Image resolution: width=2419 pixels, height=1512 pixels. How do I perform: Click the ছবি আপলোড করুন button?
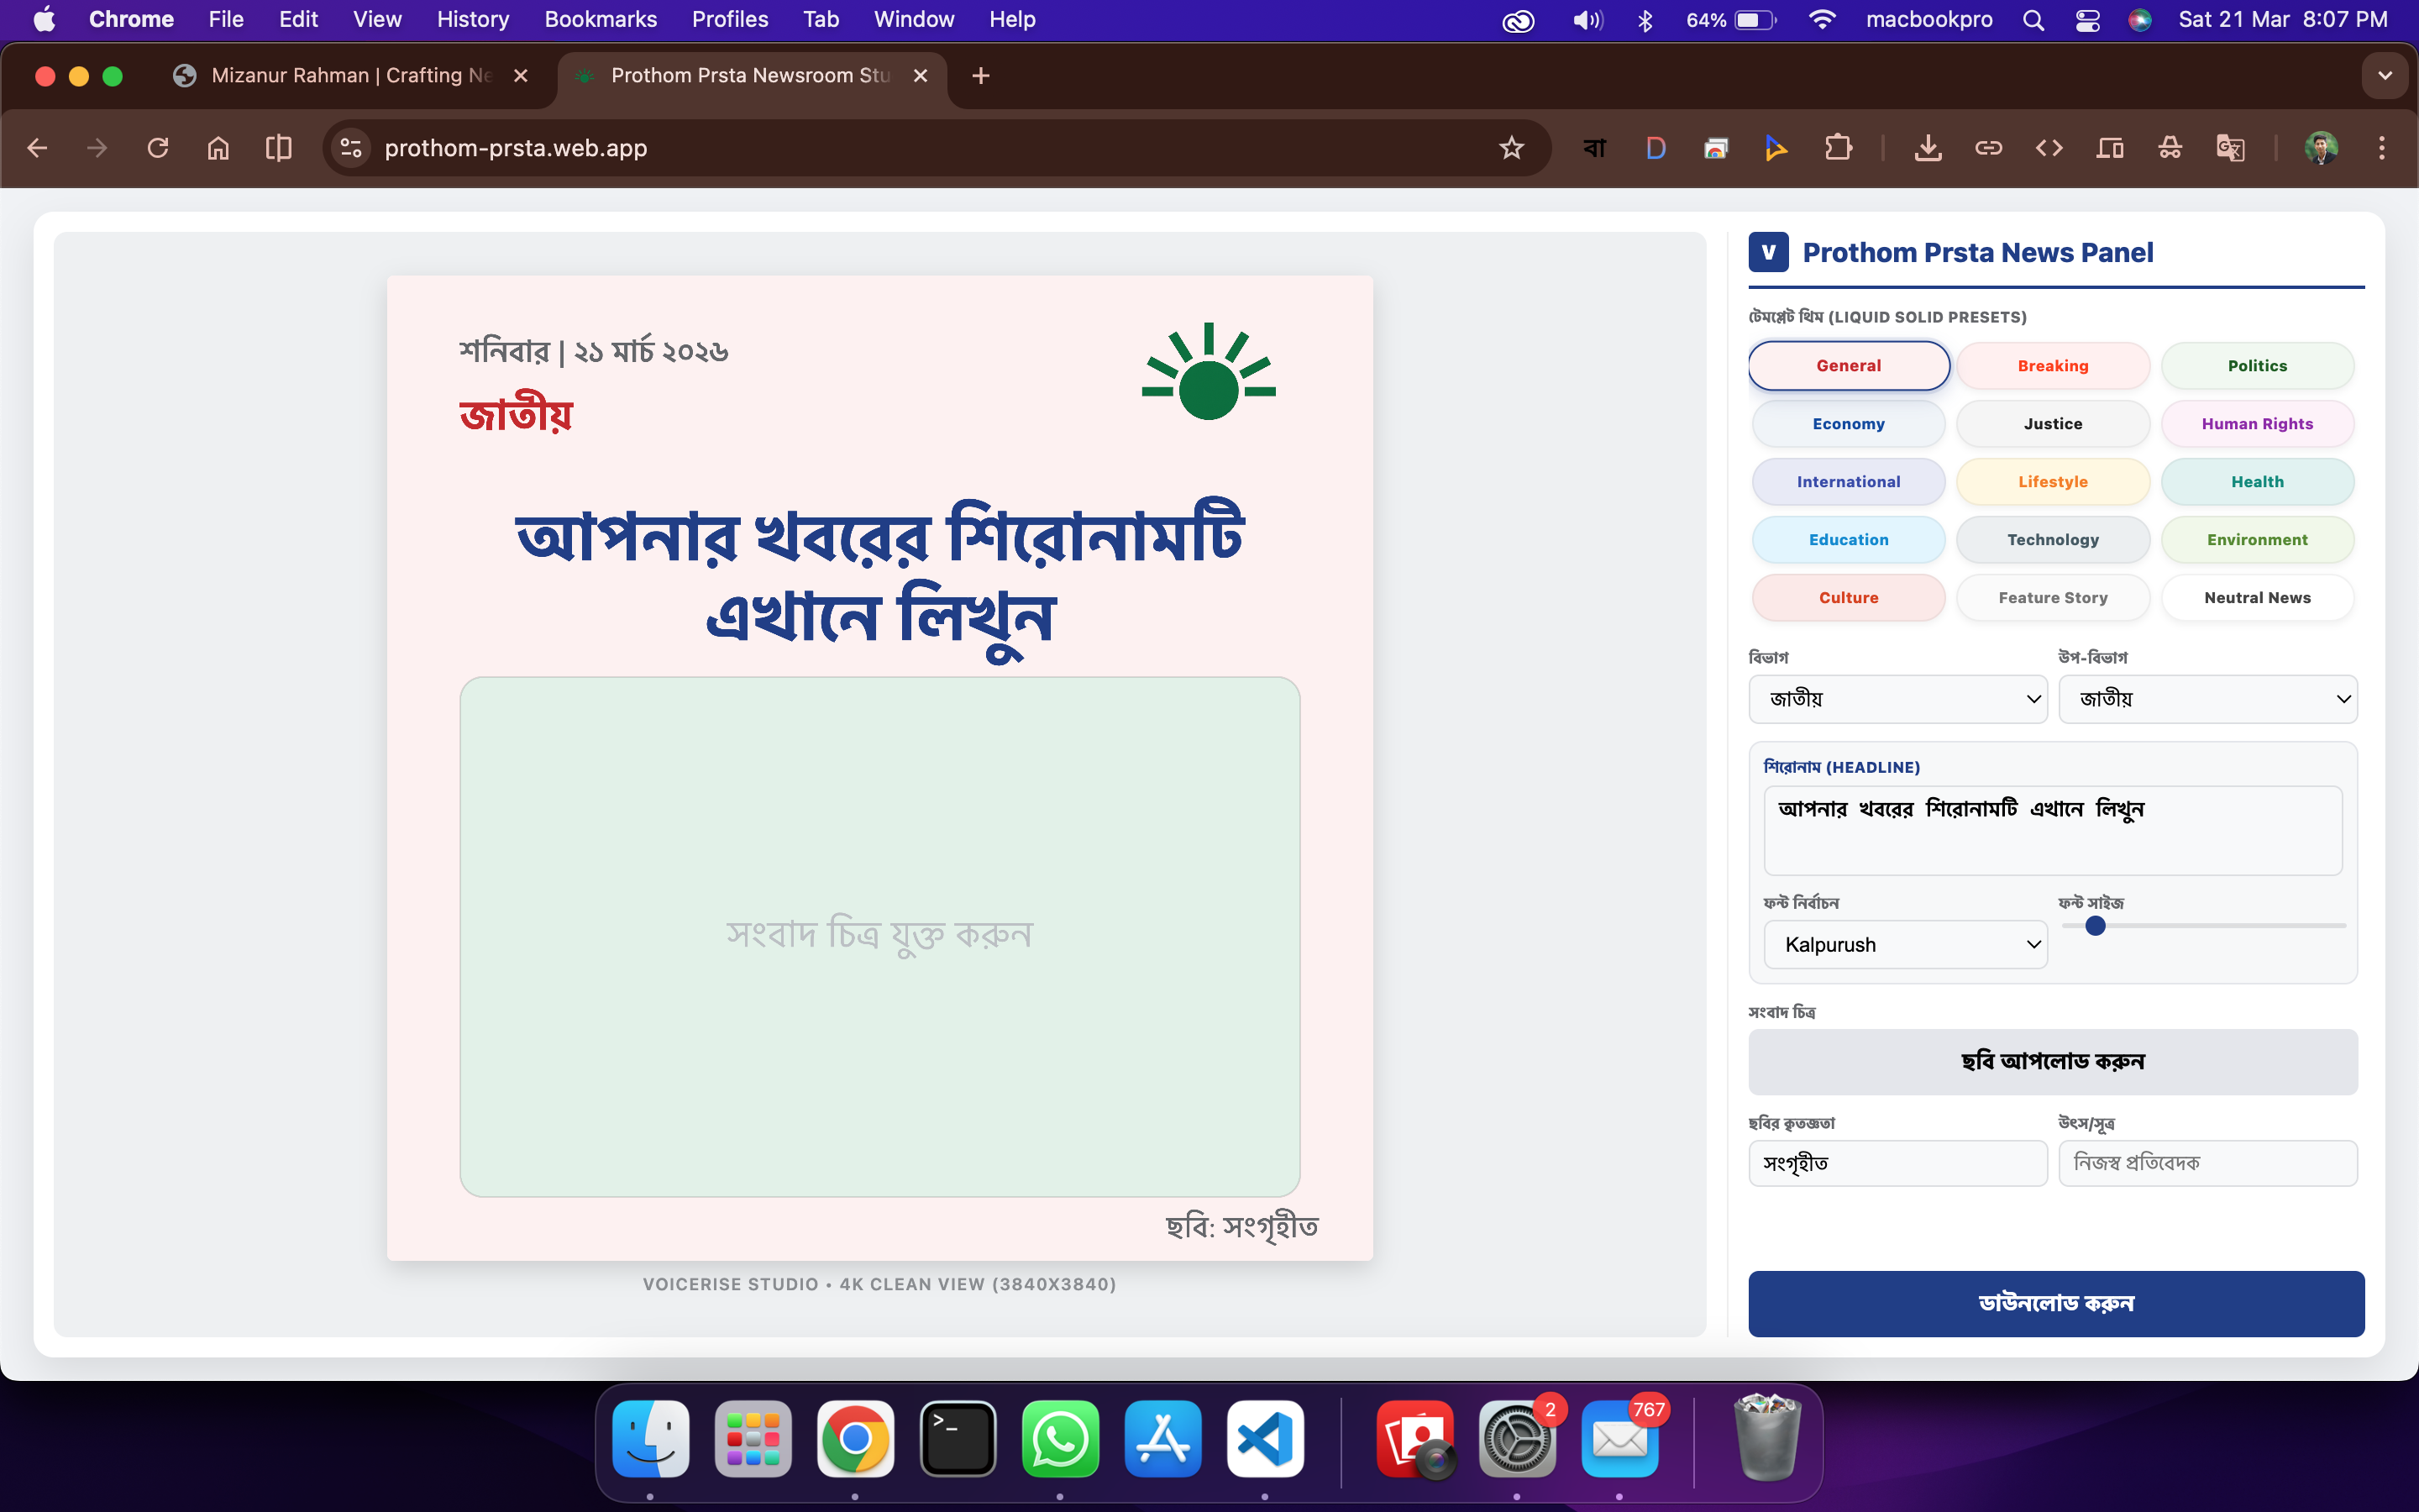[x=2052, y=1061]
